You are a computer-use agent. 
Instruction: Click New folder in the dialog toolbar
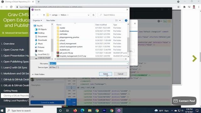tap(51, 20)
